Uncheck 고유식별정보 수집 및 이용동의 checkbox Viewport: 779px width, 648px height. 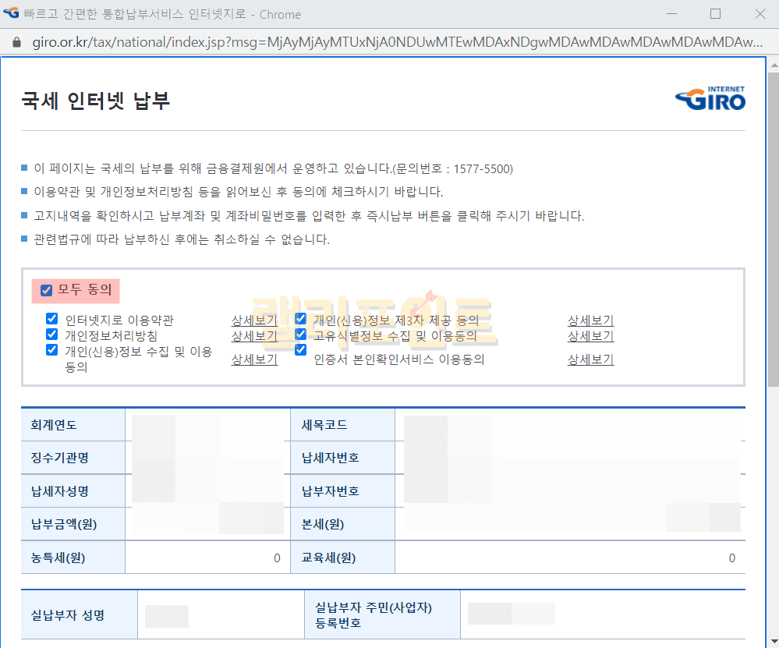pyautogui.click(x=300, y=335)
